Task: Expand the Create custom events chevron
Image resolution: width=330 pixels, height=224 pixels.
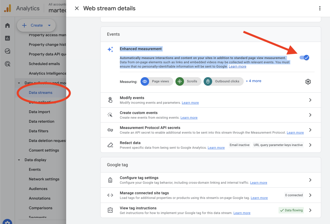Action: (x=310, y=115)
